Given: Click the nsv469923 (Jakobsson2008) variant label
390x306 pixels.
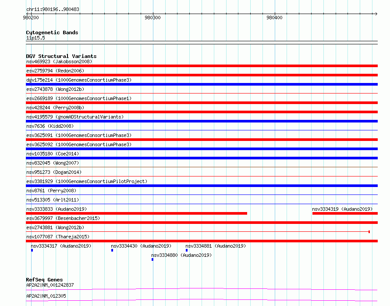Looking at the screenshot, I should coord(59,61).
